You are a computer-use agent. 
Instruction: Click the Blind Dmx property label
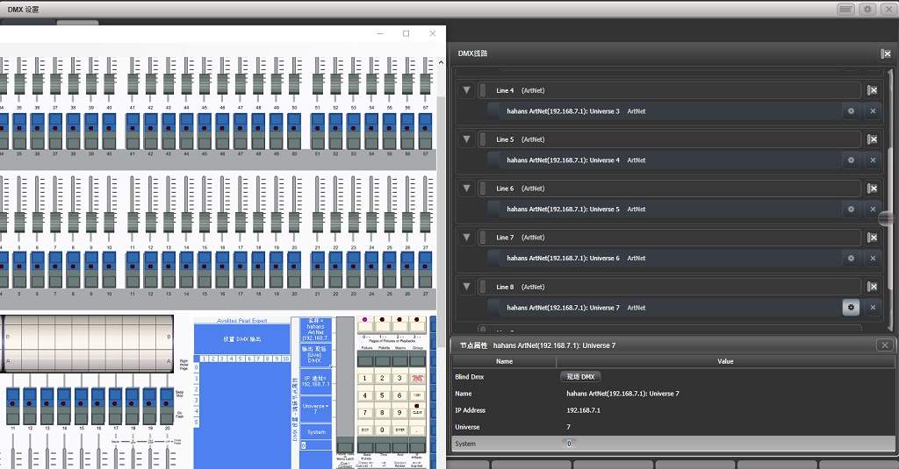[470, 377]
